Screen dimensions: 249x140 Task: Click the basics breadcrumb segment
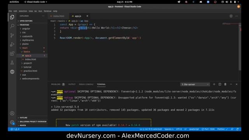coord(61,21)
